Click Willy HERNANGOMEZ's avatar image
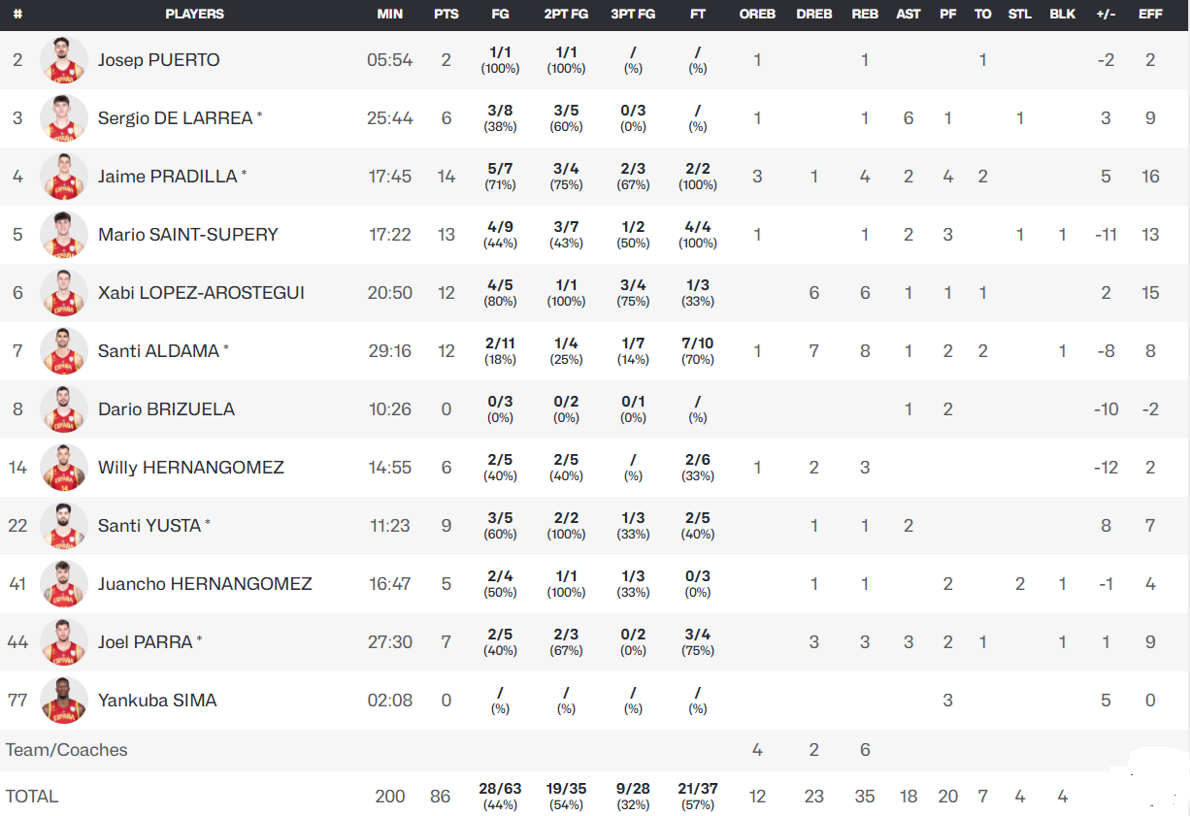This screenshot has height=816, width=1190. point(64,468)
